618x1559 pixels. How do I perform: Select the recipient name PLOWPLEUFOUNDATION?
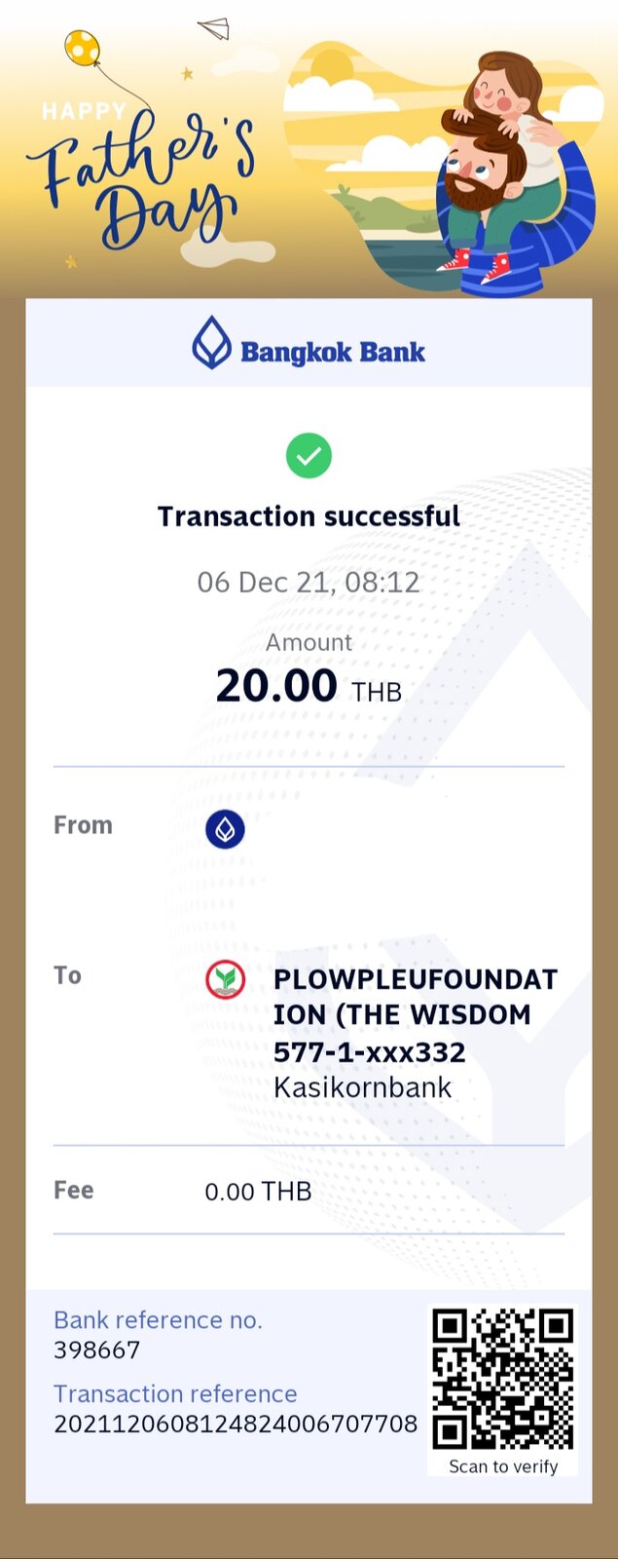click(415, 996)
